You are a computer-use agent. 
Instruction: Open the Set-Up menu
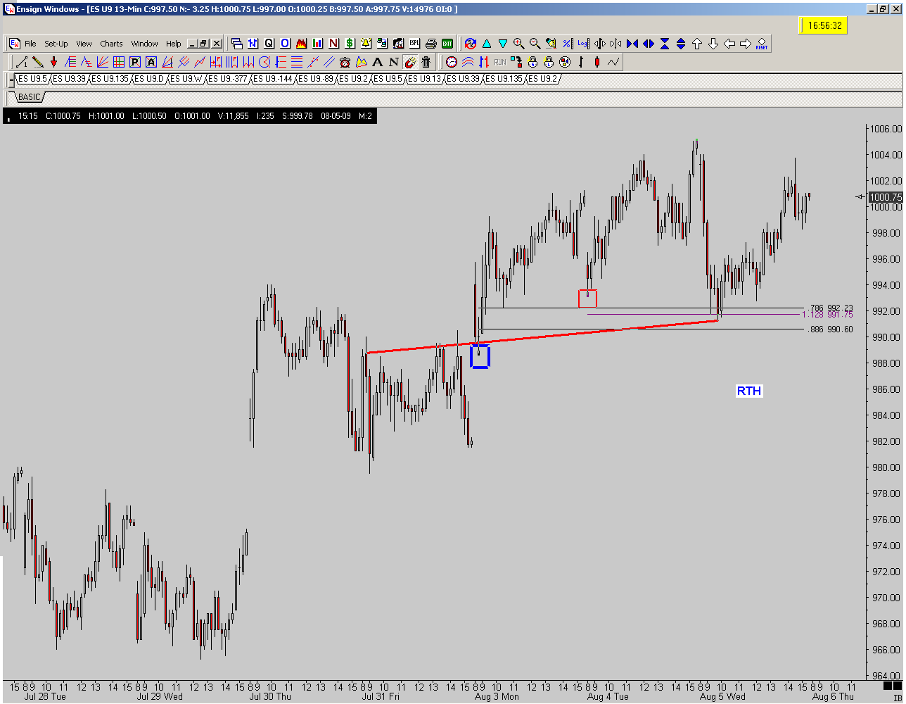click(56, 44)
